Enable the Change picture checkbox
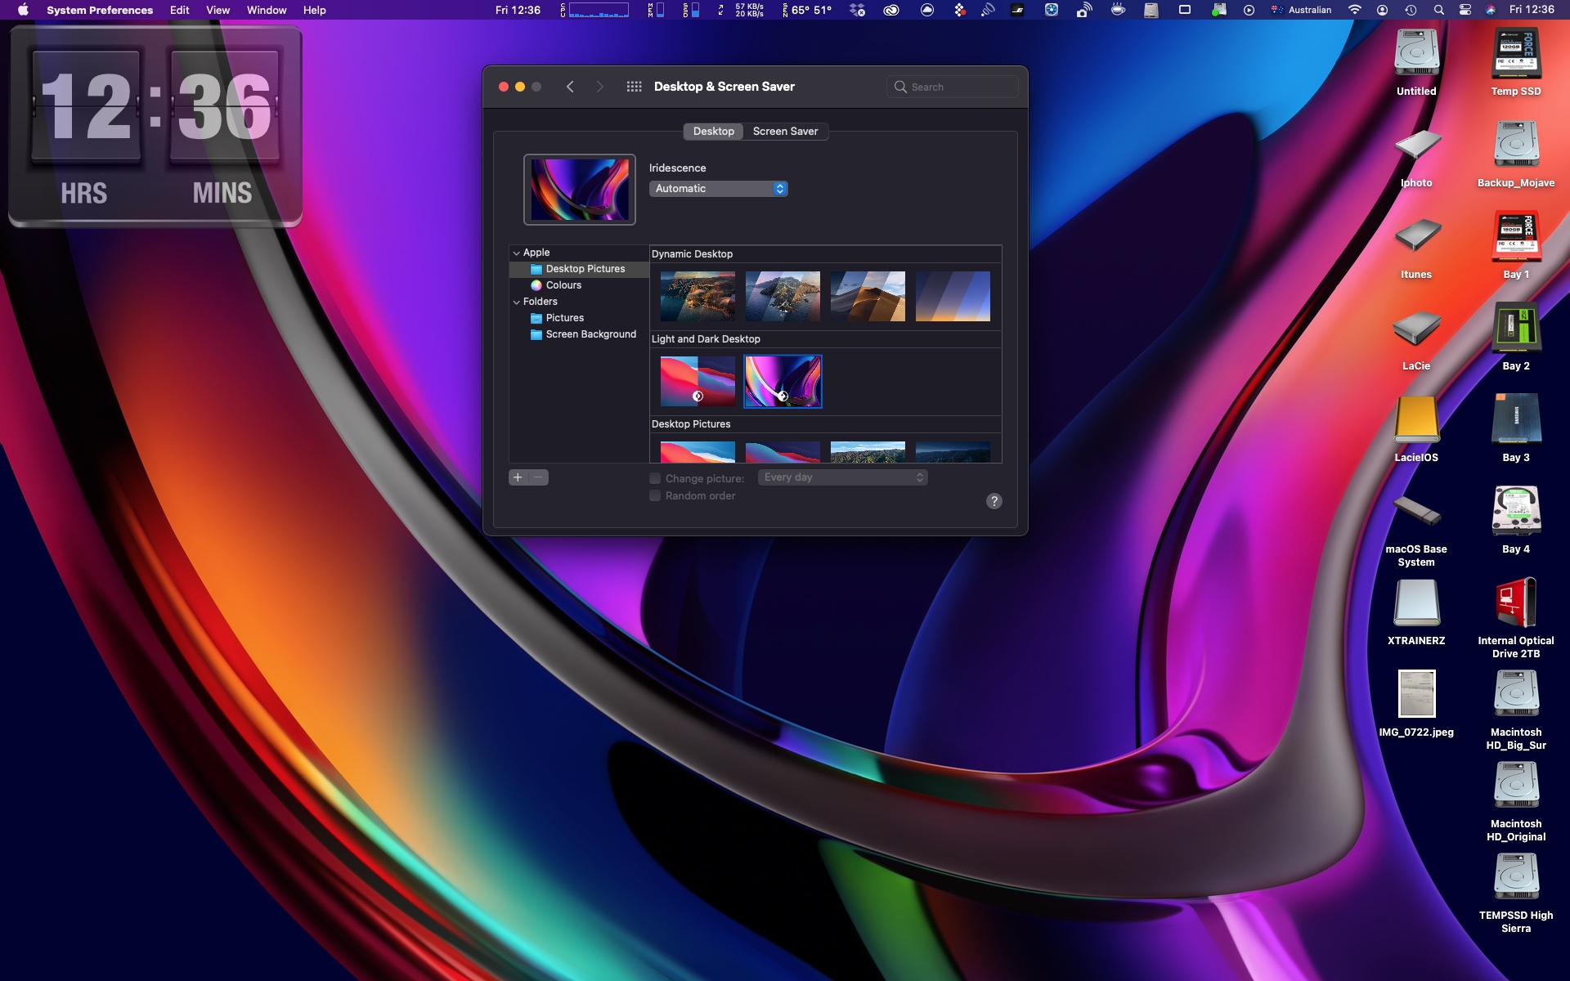Image resolution: width=1570 pixels, height=981 pixels. pyautogui.click(x=655, y=478)
